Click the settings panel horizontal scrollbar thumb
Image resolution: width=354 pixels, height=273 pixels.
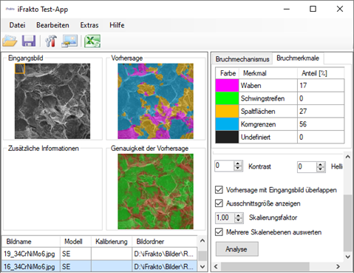tap(265, 266)
